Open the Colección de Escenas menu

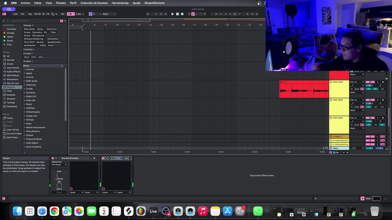(94, 3)
